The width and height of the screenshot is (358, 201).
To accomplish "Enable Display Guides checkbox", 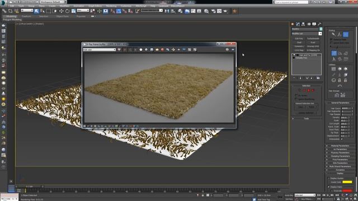I will 328,178.
